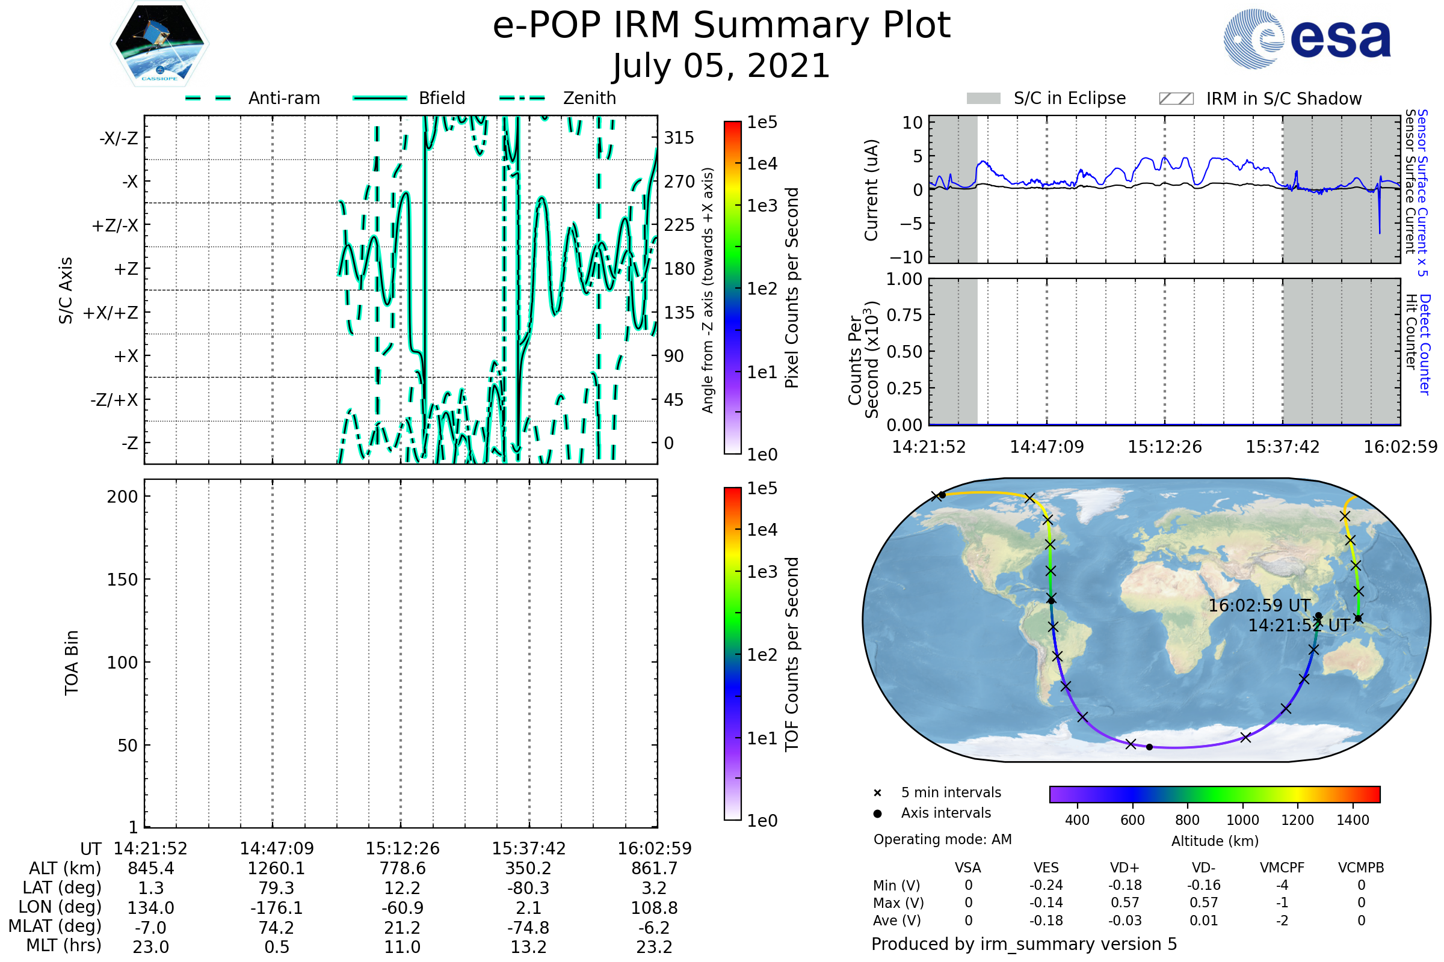Viewport: 1444px width, 962px height.
Task: Click the CASSIOPE satellite mission logo
Action: point(159,44)
